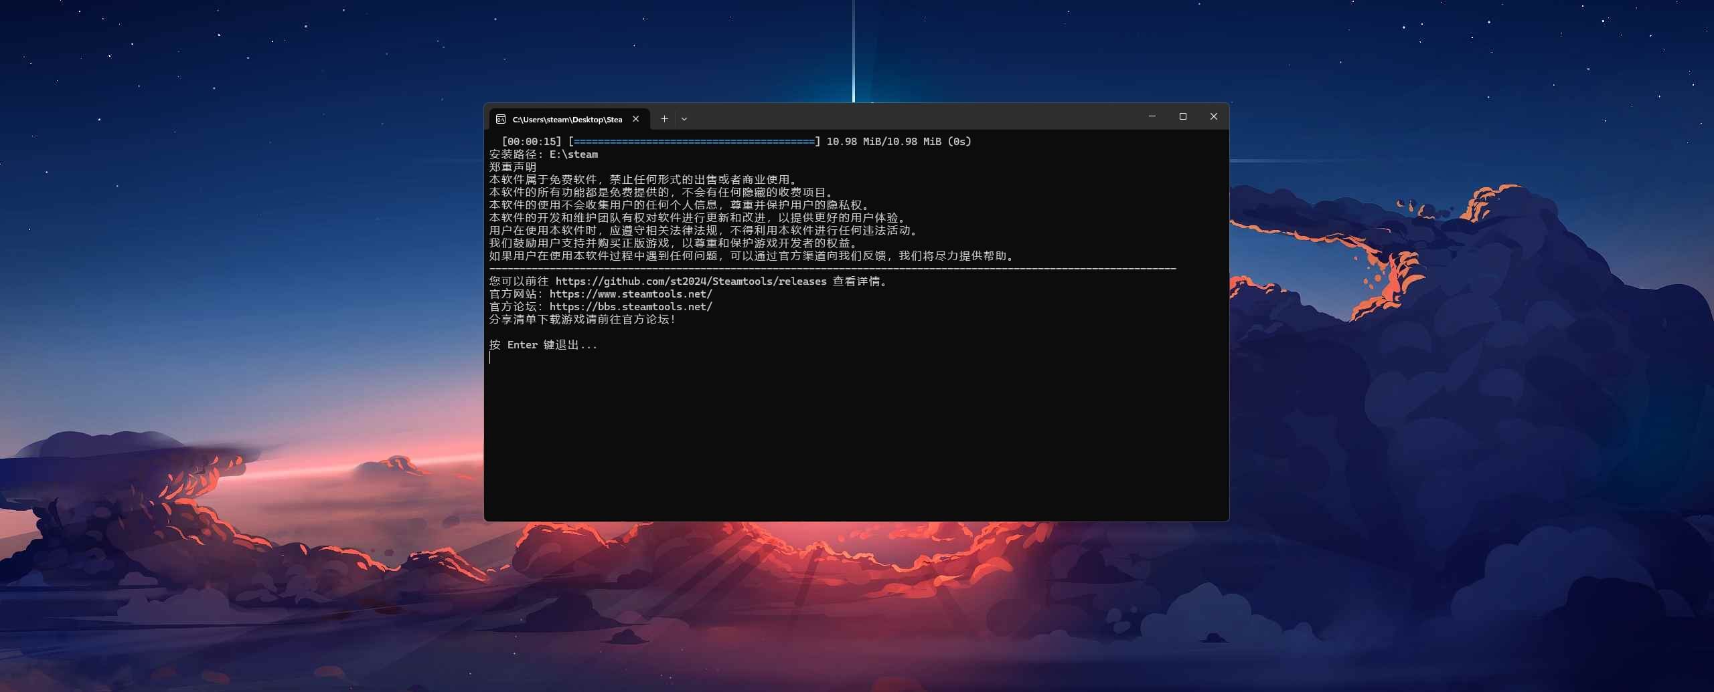Image resolution: width=1714 pixels, height=692 pixels.
Task: Click the '分享清单下载游戏请前往官方论坛!' line
Action: 582,320
